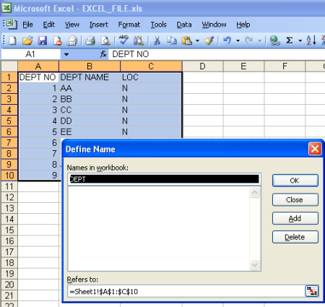Open the Insert menu

pyautogui.click(x=99, y=25)
